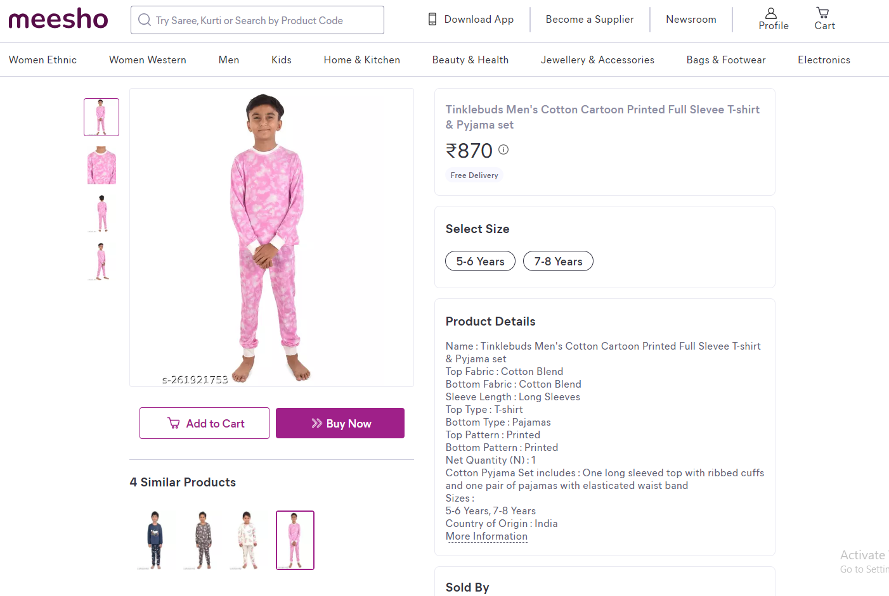Click the price info icon beside ₹870
The height and width of the screenshot is (596, 889).
(x=503, y=149)
